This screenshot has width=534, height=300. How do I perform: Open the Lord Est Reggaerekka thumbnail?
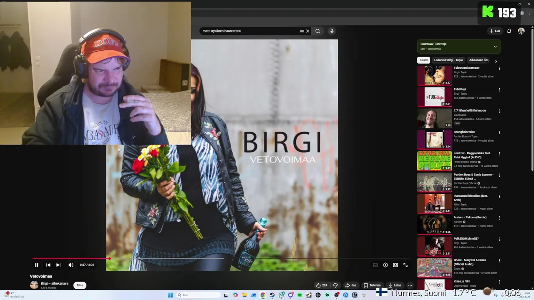[x=434, y=161]
